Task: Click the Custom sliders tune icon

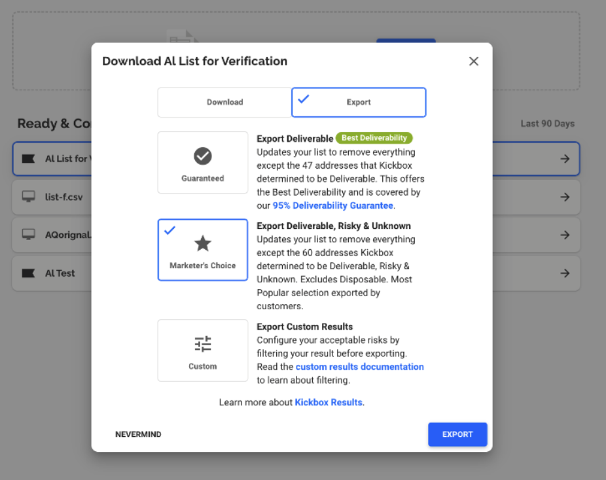Action: (202, 344)
